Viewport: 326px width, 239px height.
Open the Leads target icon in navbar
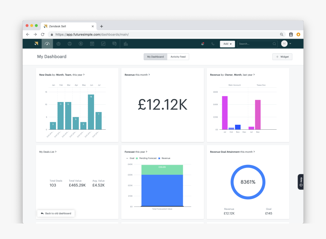tap(58, 44)
